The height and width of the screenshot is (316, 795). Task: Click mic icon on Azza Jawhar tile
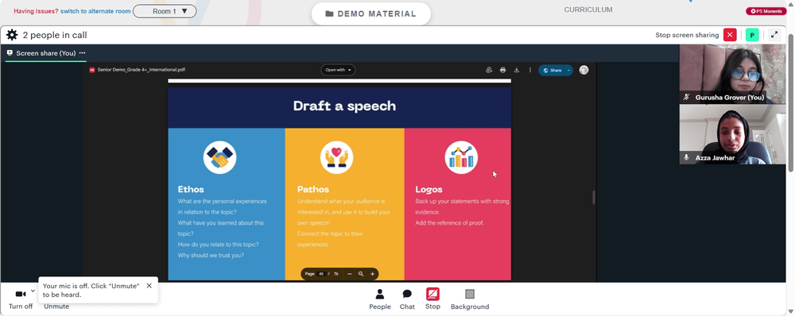click(x=687, y=157)
